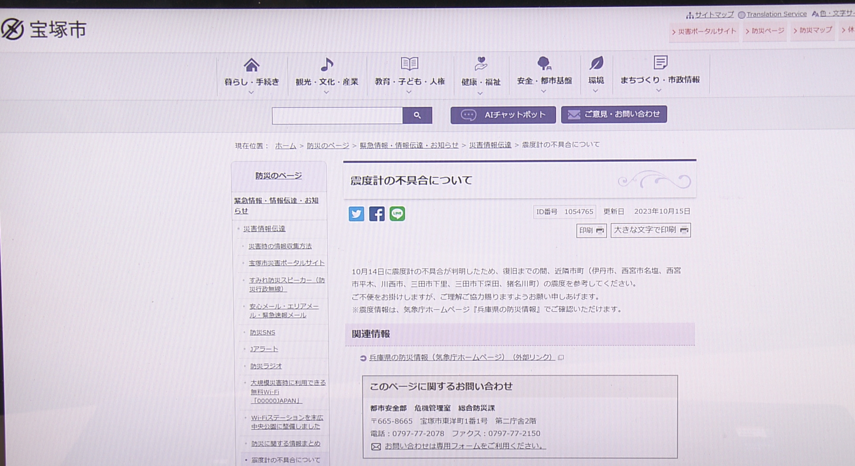Click the Takarazuka City logo
The width and height of the screenshot is (855, 466).
click(x=44, y=29)
